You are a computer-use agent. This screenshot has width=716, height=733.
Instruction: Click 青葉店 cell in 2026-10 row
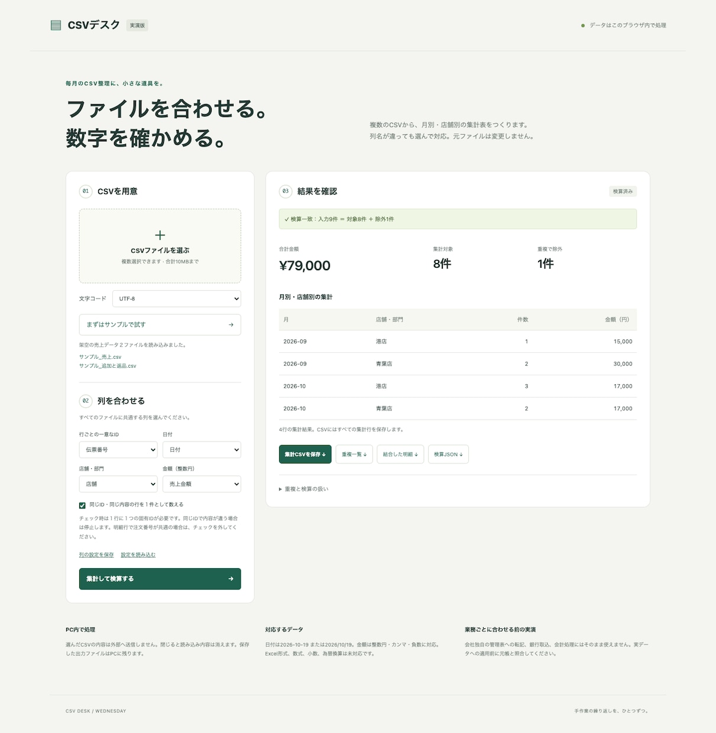pos(384,408)
